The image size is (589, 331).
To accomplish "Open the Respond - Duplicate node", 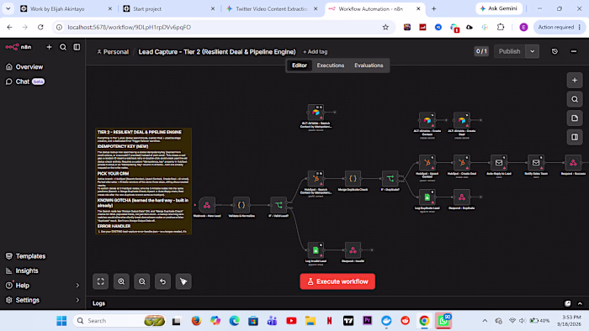I will coord(462,197).
